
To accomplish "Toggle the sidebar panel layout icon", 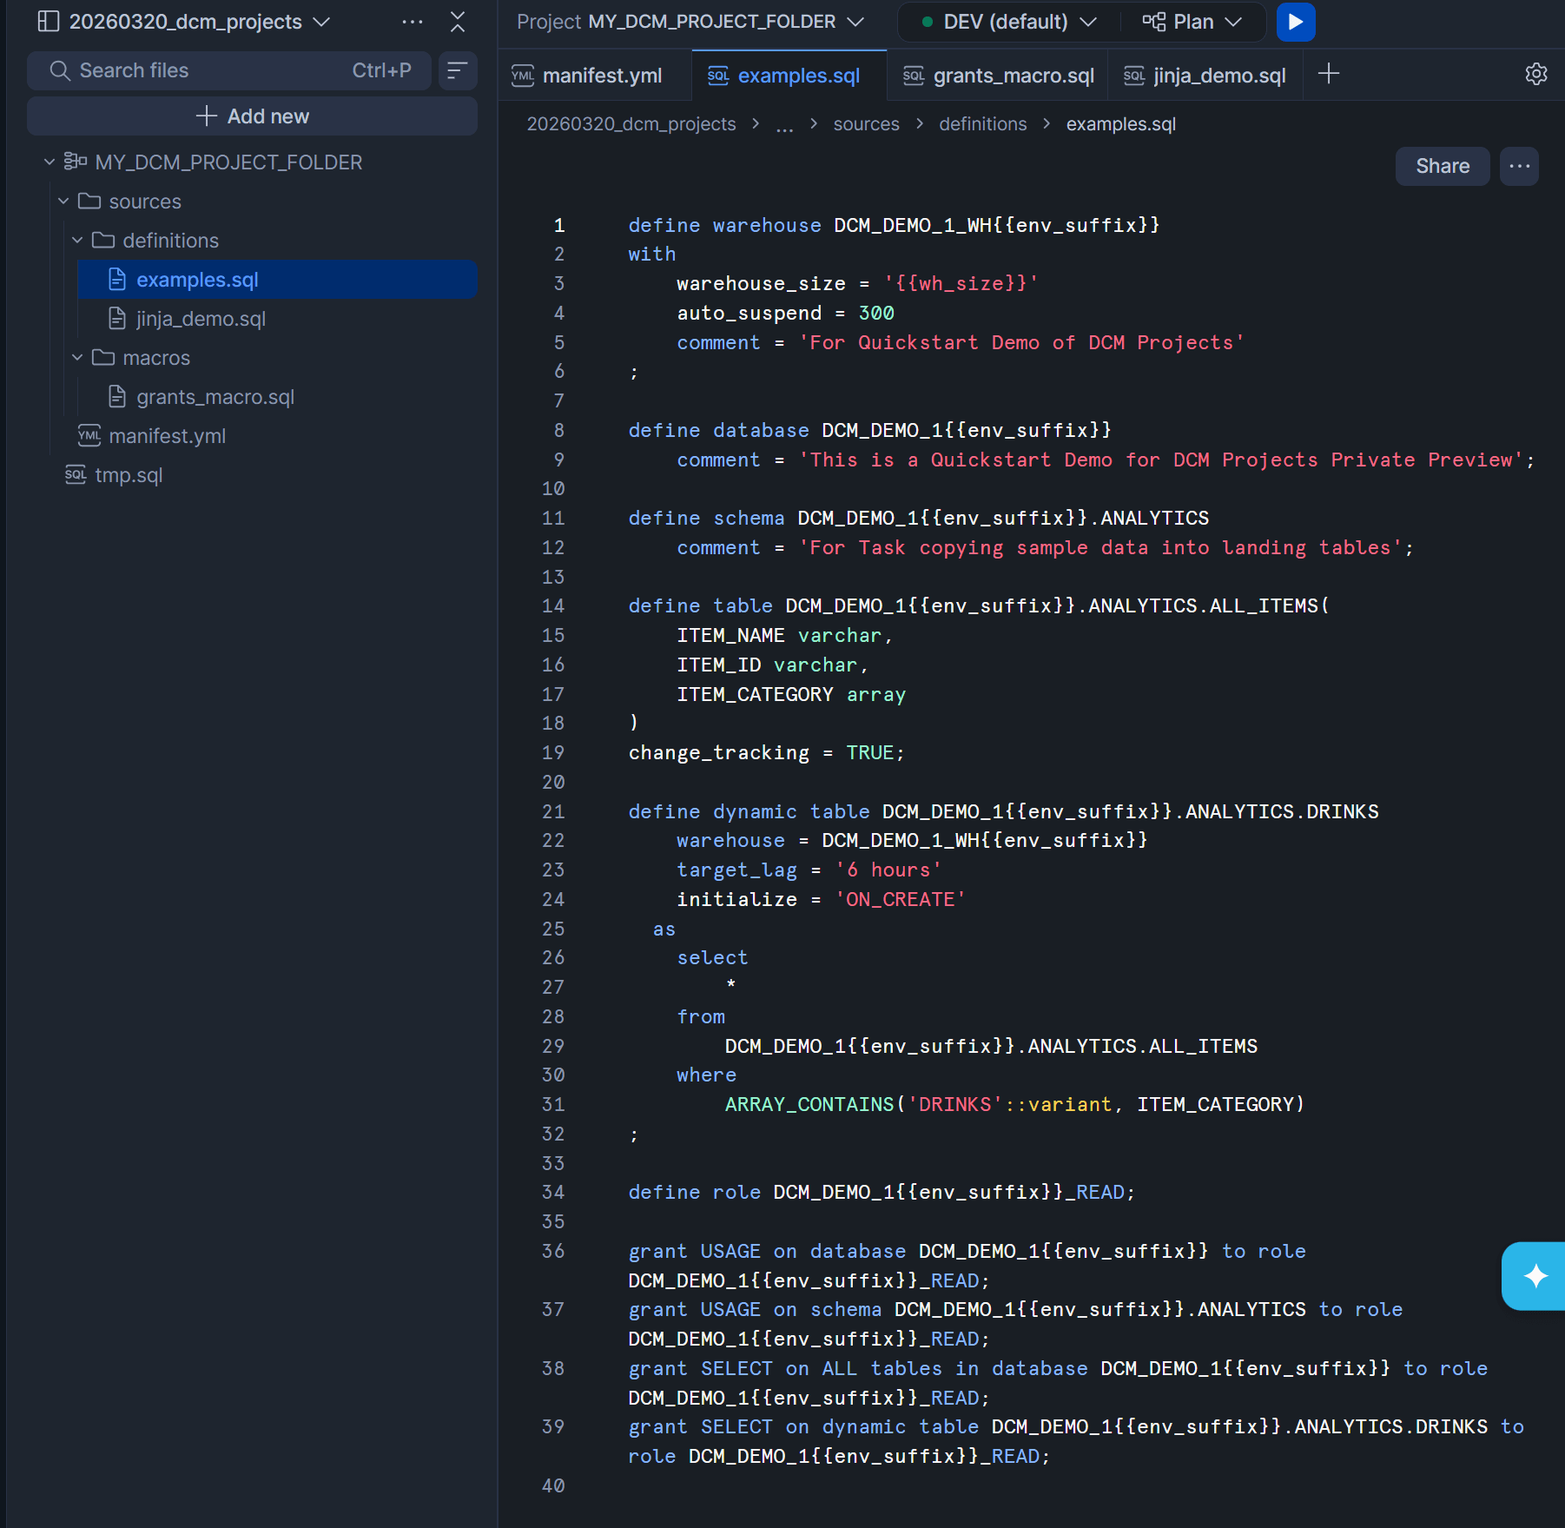I will tap(49, 22).
